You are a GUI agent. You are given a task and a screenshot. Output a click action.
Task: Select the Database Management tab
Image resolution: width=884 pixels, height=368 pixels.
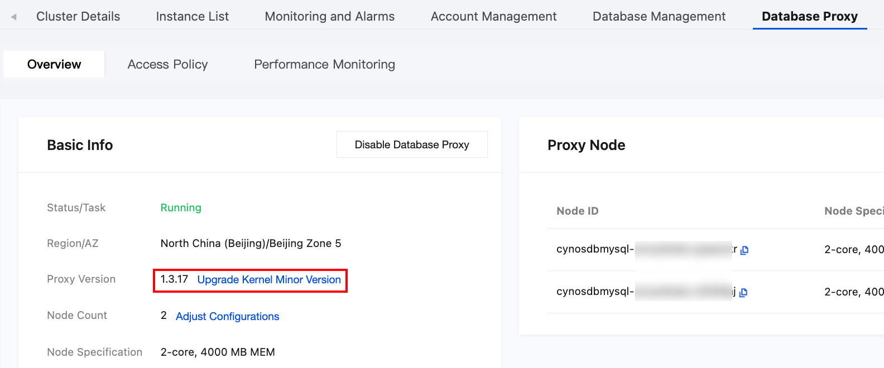click(659, 17)
